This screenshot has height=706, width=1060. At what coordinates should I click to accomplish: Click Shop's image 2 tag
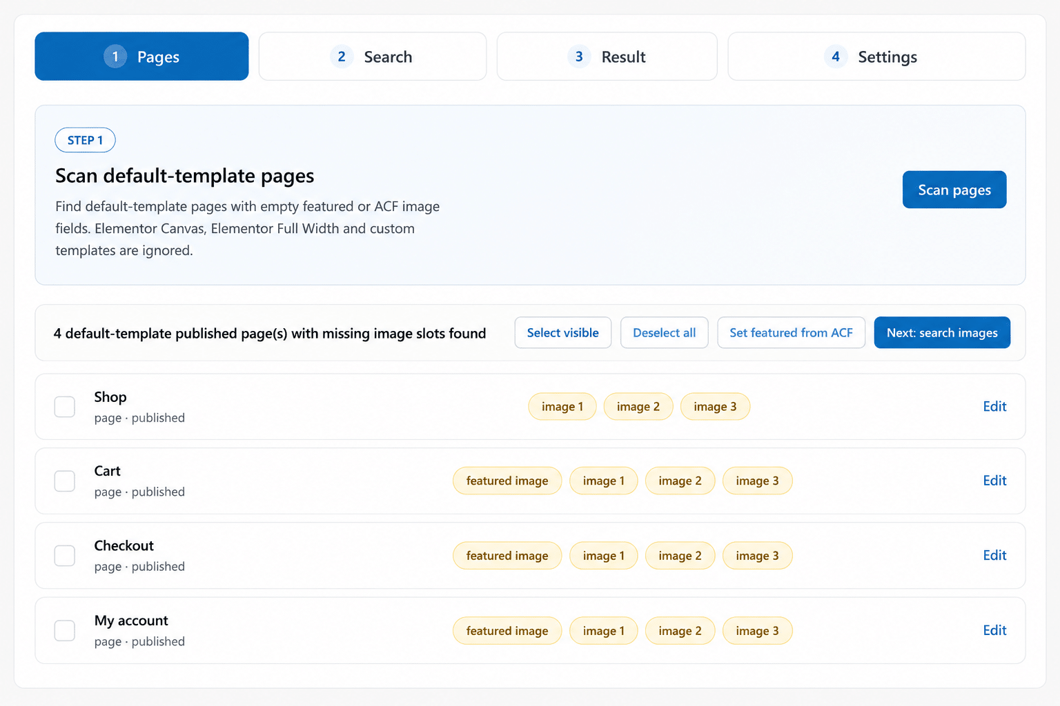638,407
